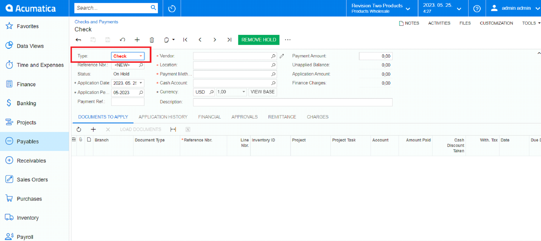This screenshot has height=241, width=541.
Task: Go to next record arrow
Action: click(x=215, y=40)
